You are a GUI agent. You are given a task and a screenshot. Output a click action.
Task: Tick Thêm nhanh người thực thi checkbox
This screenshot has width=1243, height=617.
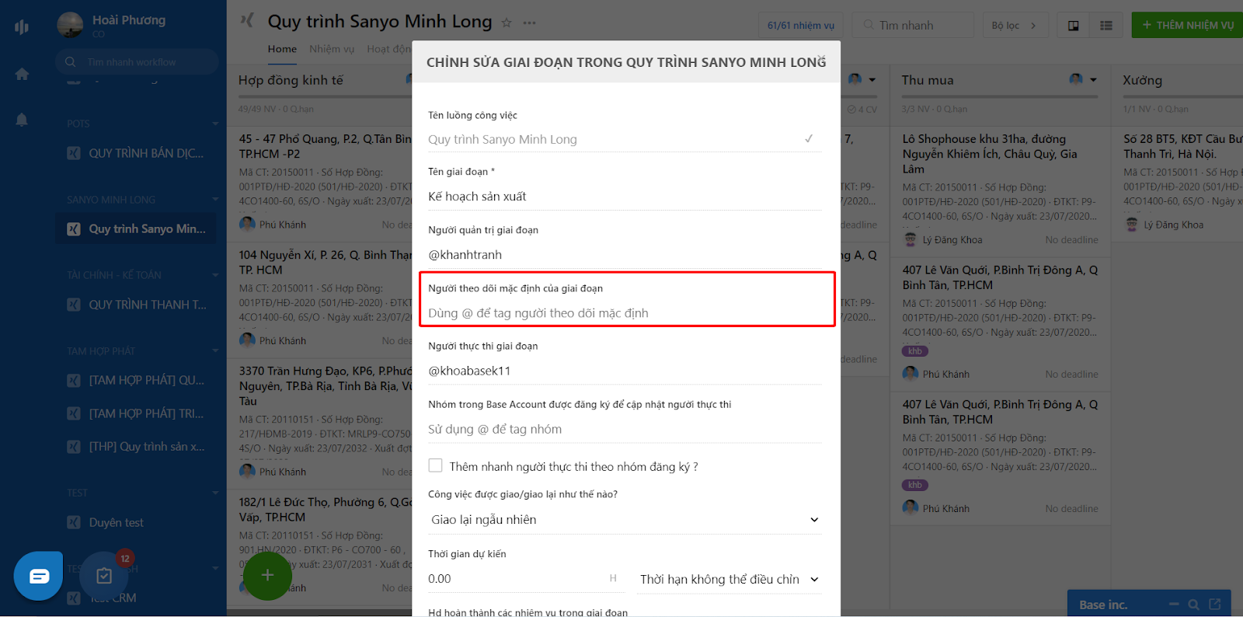tap(435, 465)
